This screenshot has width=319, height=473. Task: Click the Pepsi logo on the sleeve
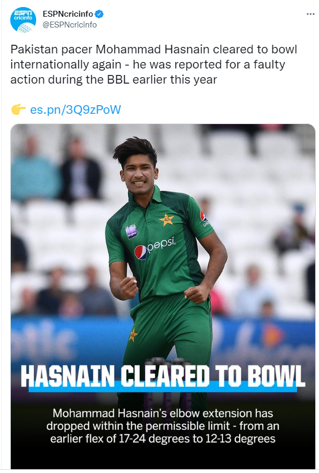[x=204, y=218]
